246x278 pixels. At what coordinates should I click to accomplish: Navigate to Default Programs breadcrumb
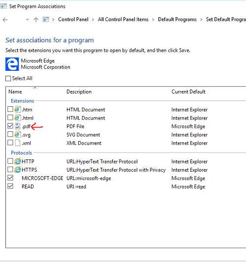click(177, 19)
